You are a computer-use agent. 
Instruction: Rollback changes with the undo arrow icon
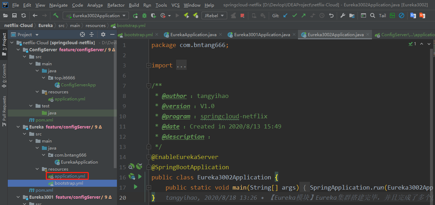coord(331,15)
